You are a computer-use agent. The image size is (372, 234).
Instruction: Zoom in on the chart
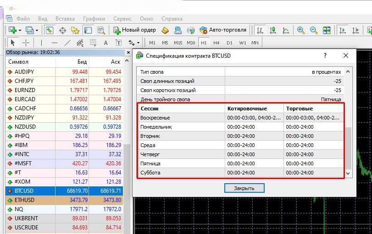300,30
